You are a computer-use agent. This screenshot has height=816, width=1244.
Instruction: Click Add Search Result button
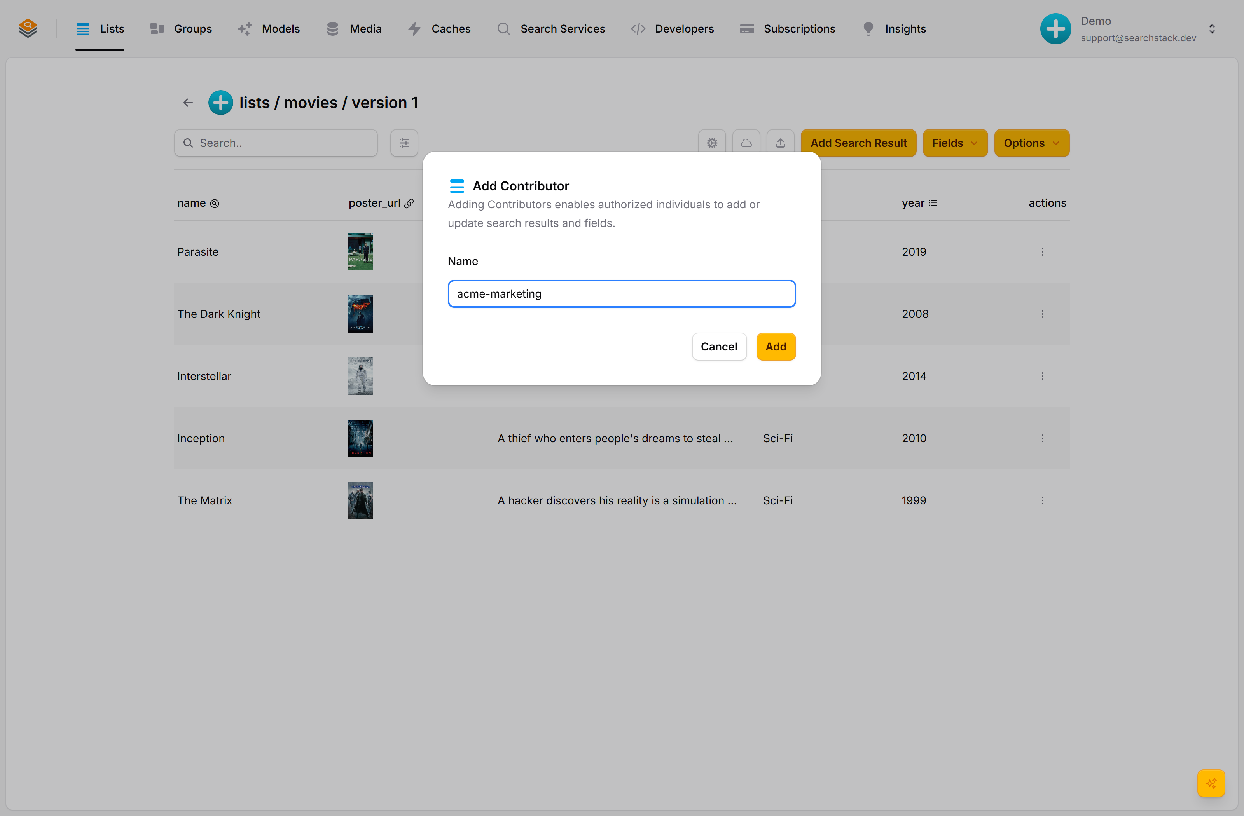click(x=858, y=143)
